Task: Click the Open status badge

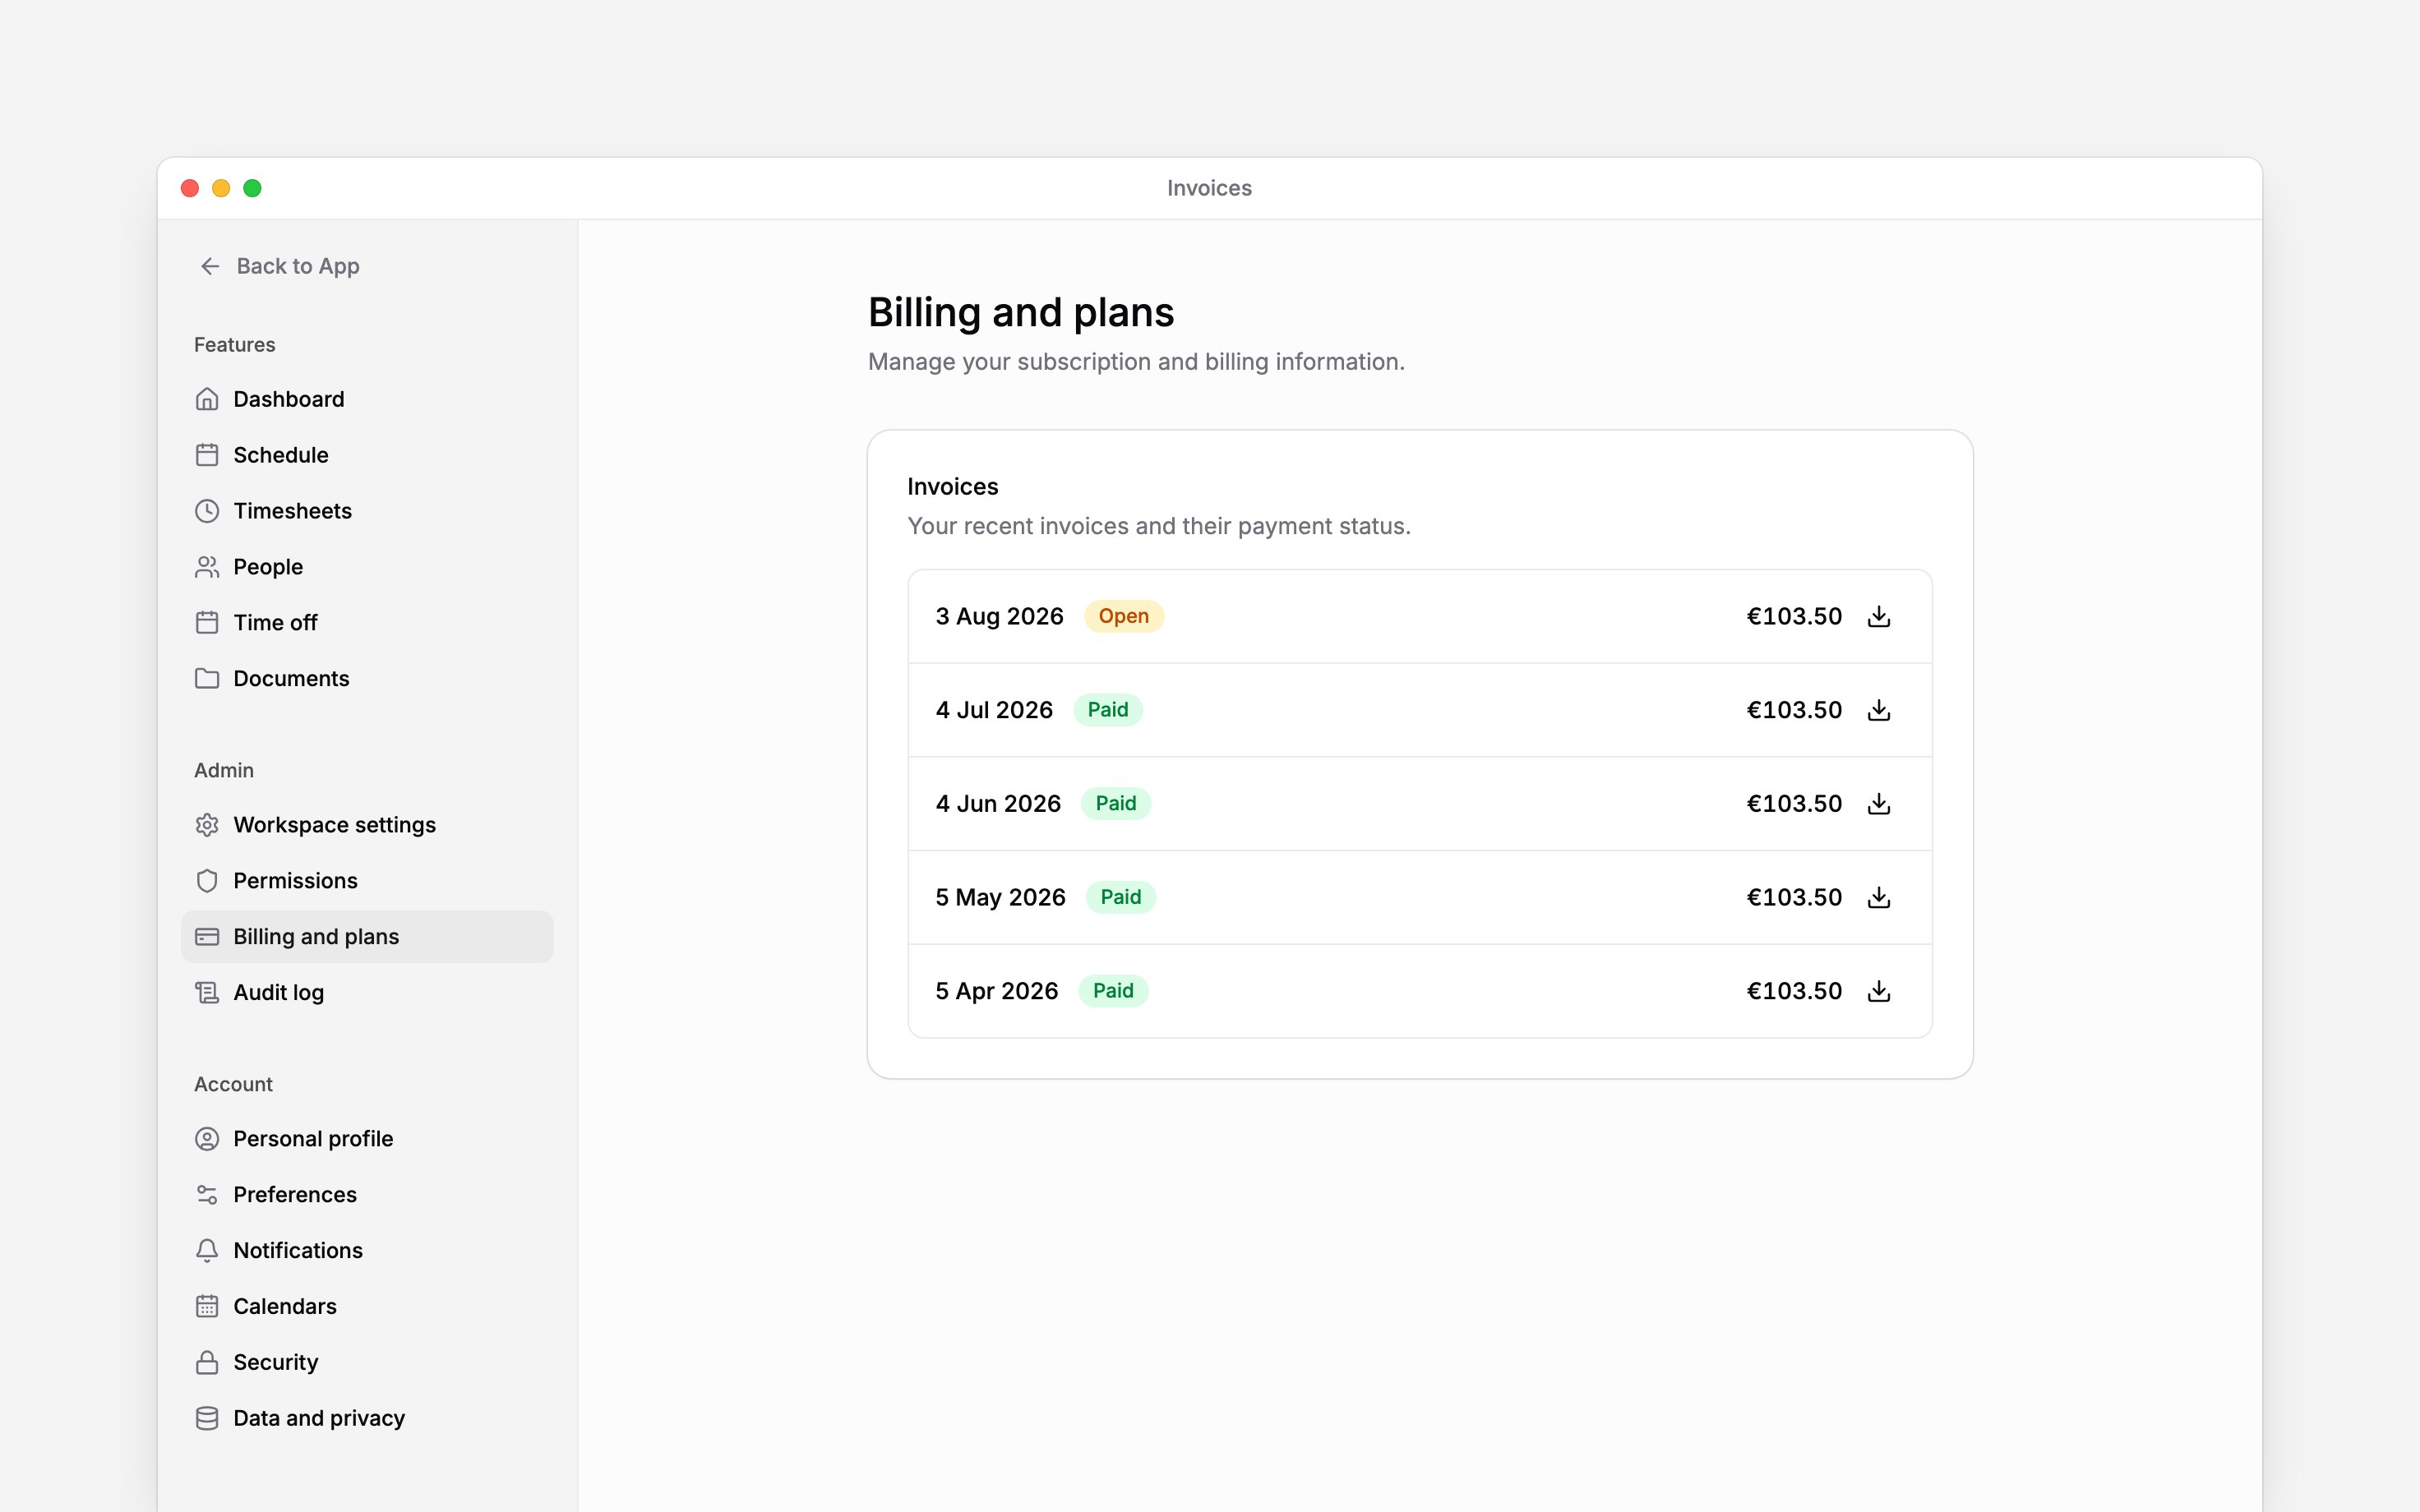Action: [1123, 616]
